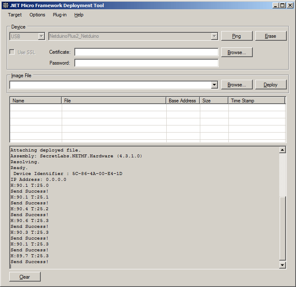
Task: Click the 'Assembly: SecretLabs.NETMF.Hardware' log line
Action: point(76,156)
